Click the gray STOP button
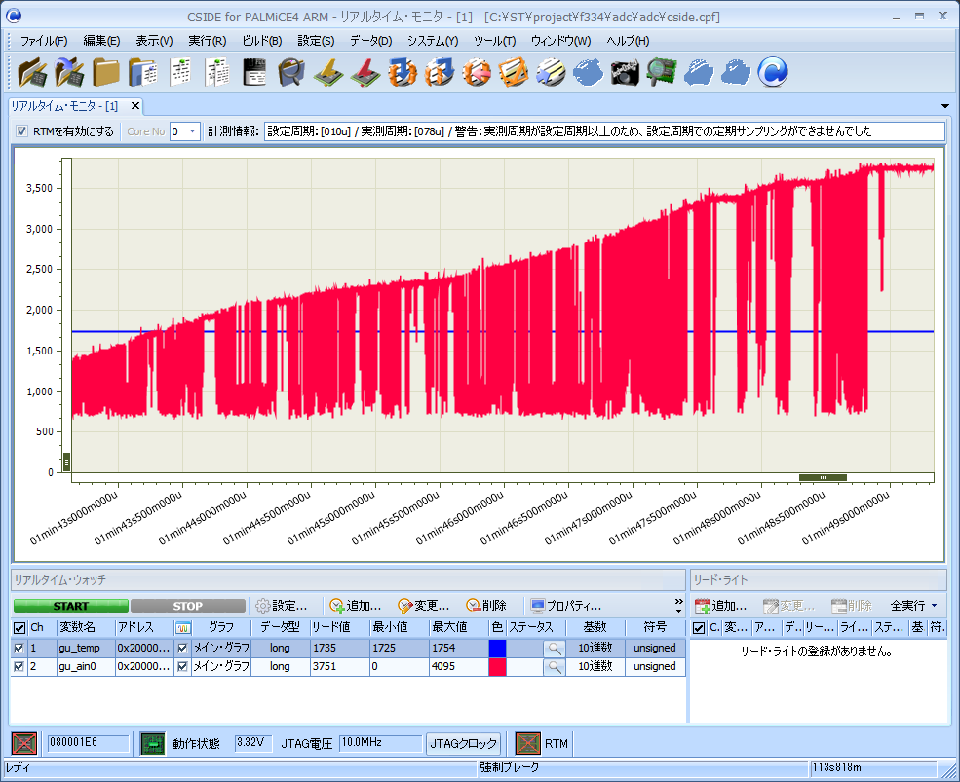 187,606
